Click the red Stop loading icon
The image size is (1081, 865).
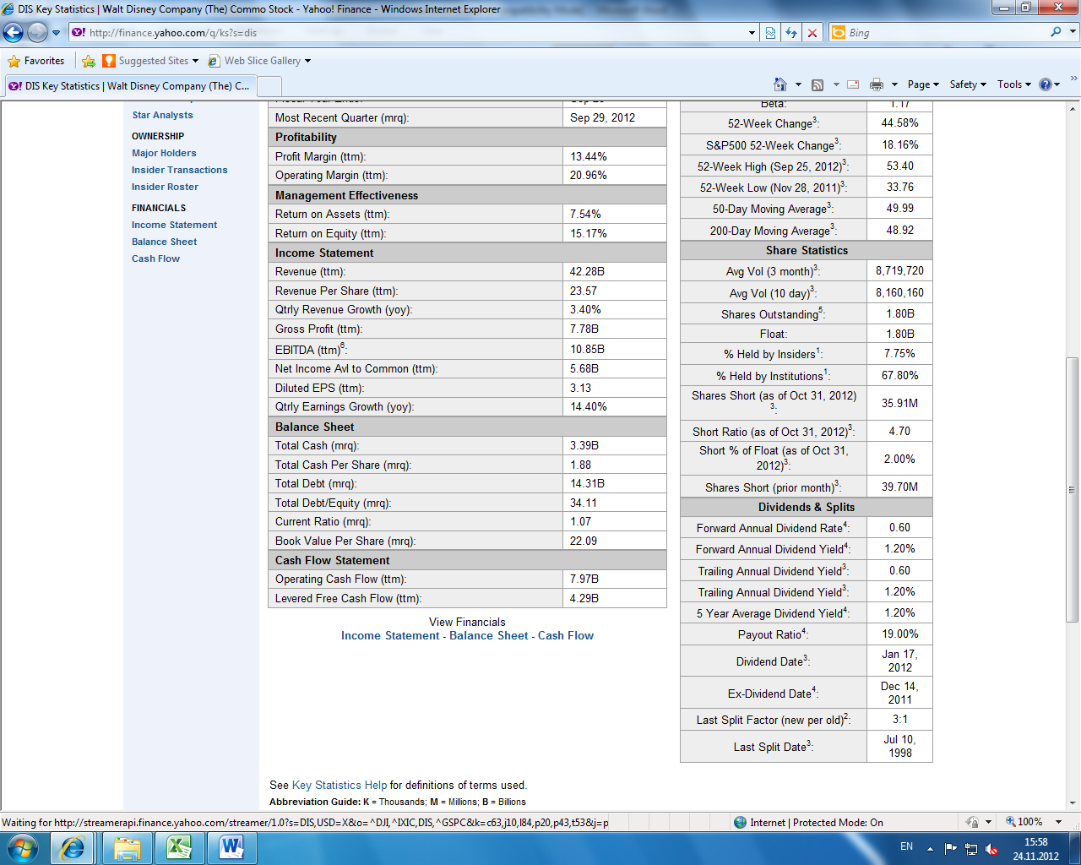point(812,32)
